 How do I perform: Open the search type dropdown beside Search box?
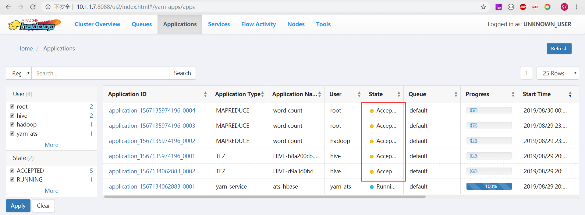tap(19, 73)
